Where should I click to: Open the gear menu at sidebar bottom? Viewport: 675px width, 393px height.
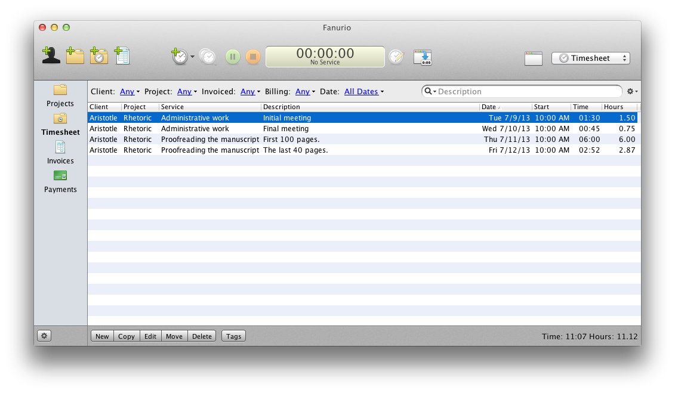pos(44,336)
